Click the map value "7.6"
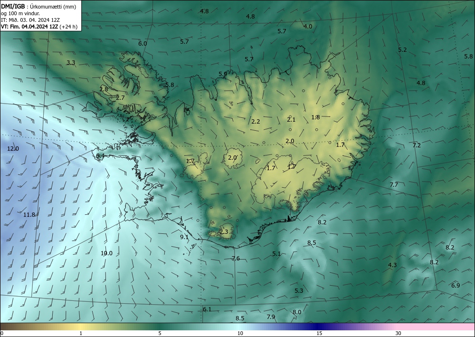Image resolution: width=475 pixels, height=337 pixels. click(236, 258)
